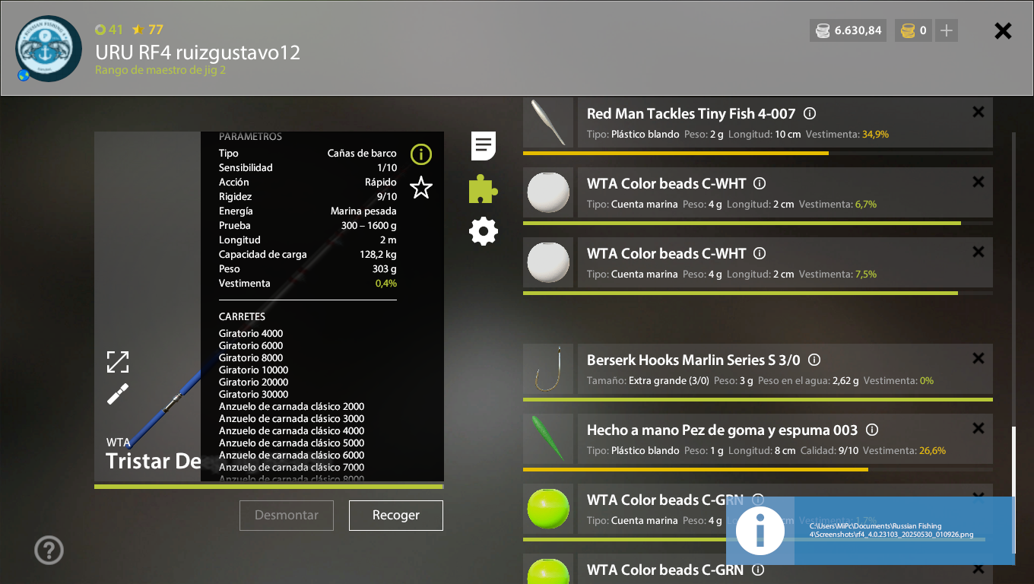Click the rod repair tool icon

pos(118,394)
